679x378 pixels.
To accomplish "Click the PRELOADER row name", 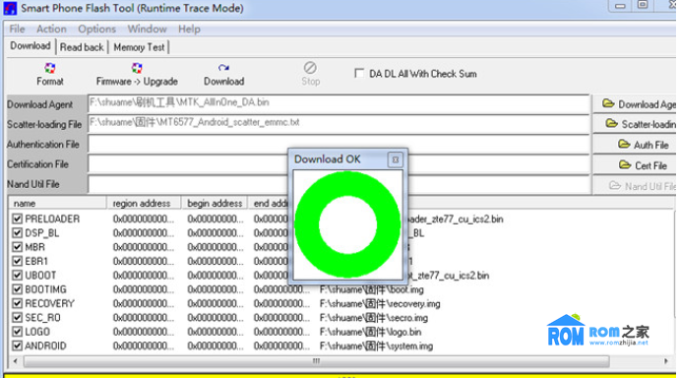I will (52, 219).
